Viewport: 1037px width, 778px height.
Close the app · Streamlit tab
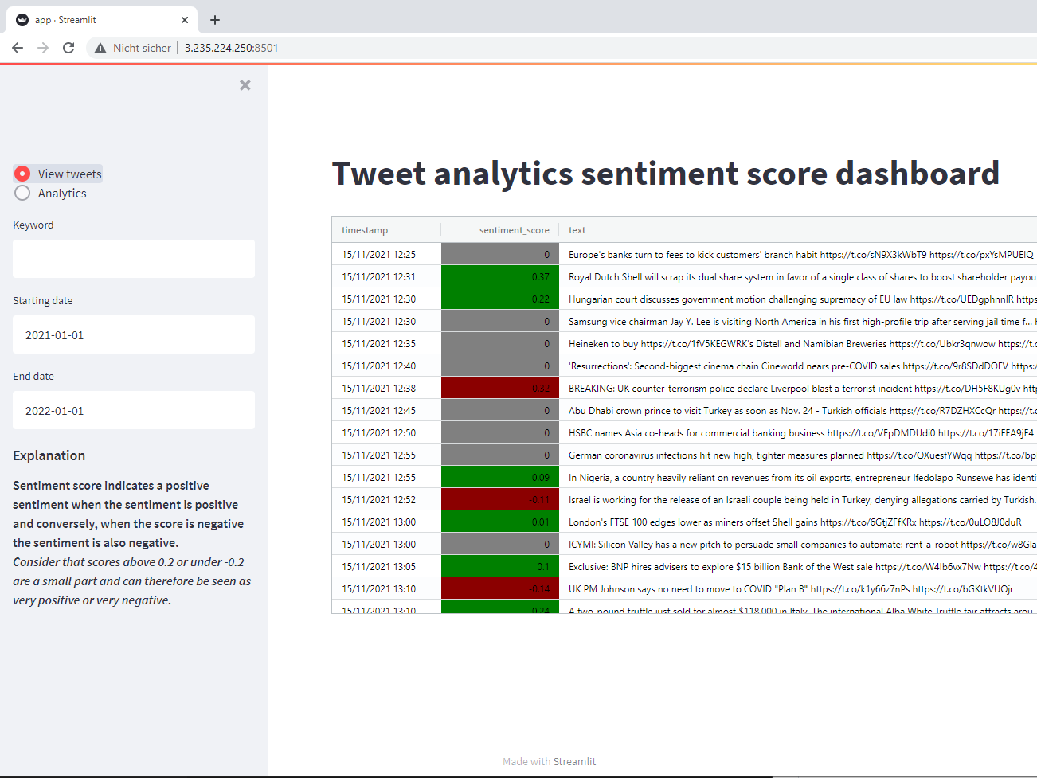[185, 20]
